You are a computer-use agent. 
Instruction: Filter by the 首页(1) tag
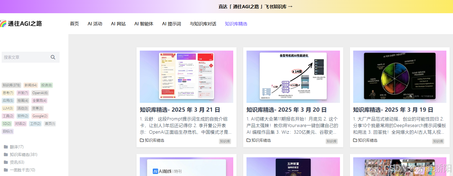click(50, 124)
